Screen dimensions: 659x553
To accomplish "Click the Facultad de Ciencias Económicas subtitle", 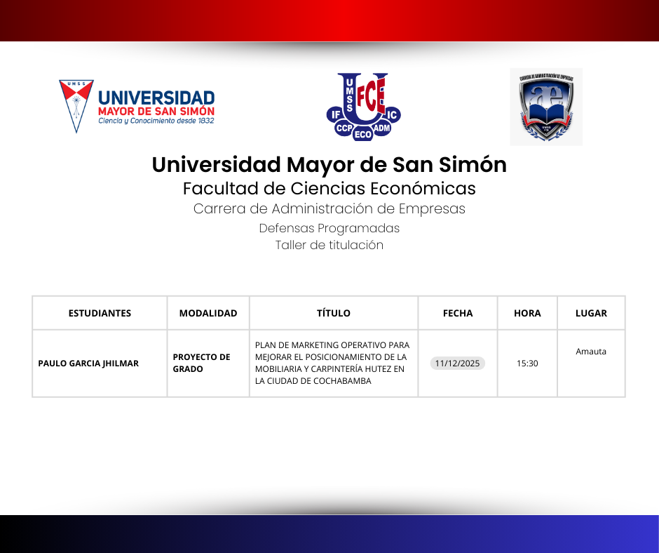I will (x=329, y=189).
